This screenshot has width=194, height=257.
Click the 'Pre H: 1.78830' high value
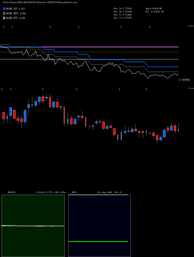point(123,12)
